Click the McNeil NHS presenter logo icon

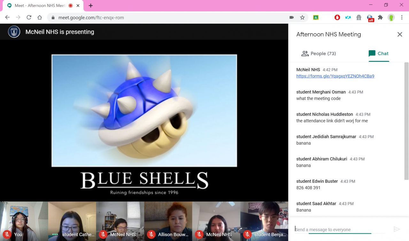point(14,32)
